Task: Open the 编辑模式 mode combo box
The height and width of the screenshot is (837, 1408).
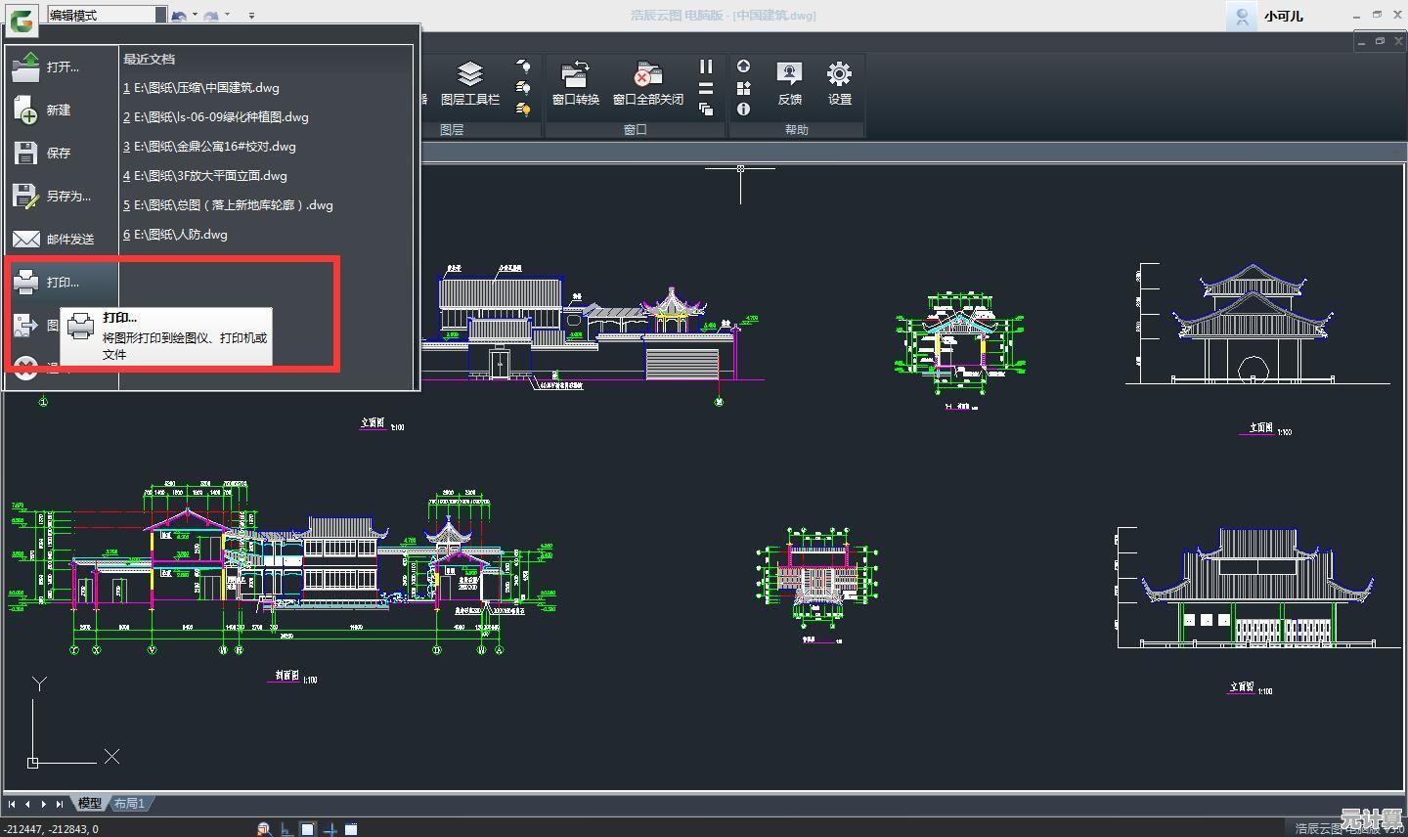Action: [x=161, y=15]
